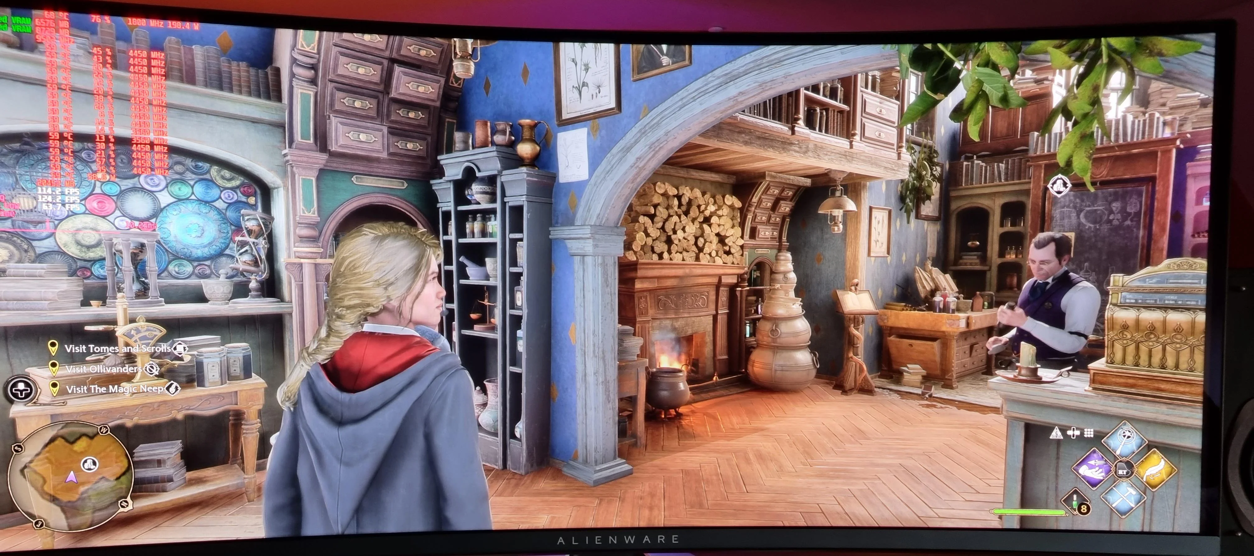Click the E compass marker on minimap
The image size is (1254, 556).
[39, 524]
